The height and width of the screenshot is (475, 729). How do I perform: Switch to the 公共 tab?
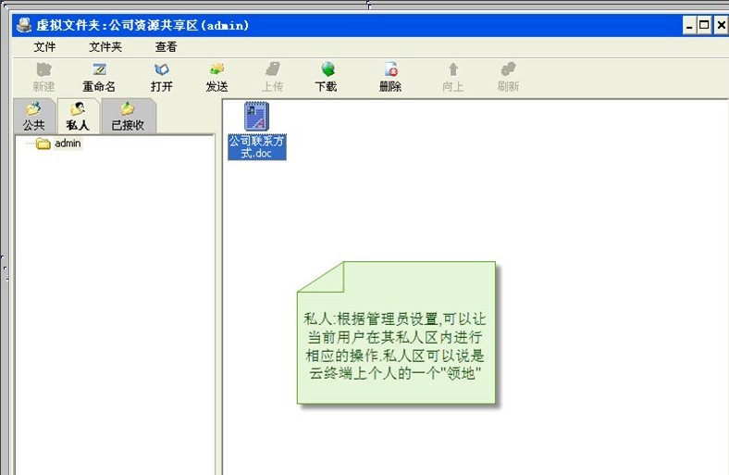33,118
